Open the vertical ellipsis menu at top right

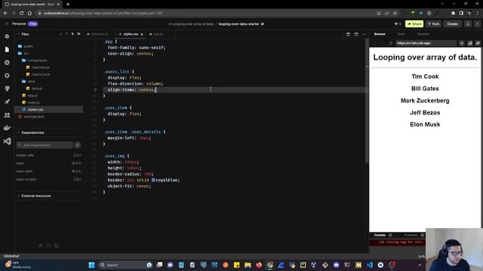coord(478,24)
